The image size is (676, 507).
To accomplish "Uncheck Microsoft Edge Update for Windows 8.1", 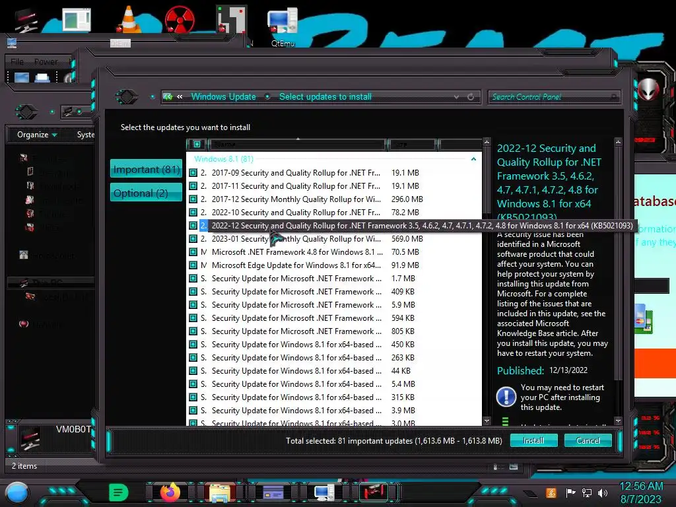I will click(193, 265).
